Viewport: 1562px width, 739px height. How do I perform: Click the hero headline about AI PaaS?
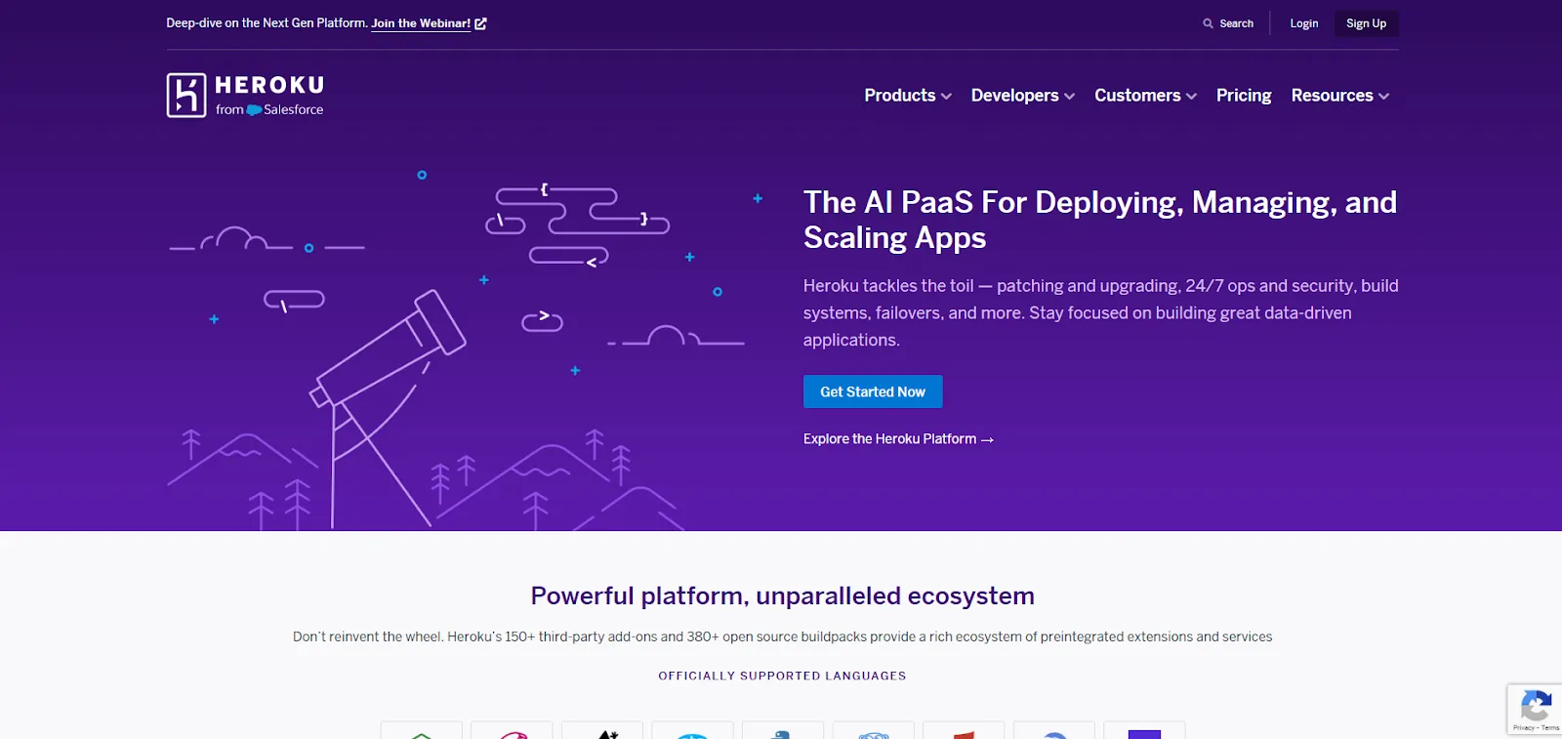(x=1100, y=220)
